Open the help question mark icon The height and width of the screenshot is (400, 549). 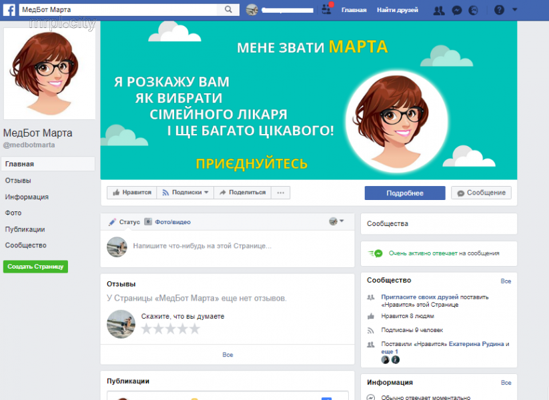point(499,10)
